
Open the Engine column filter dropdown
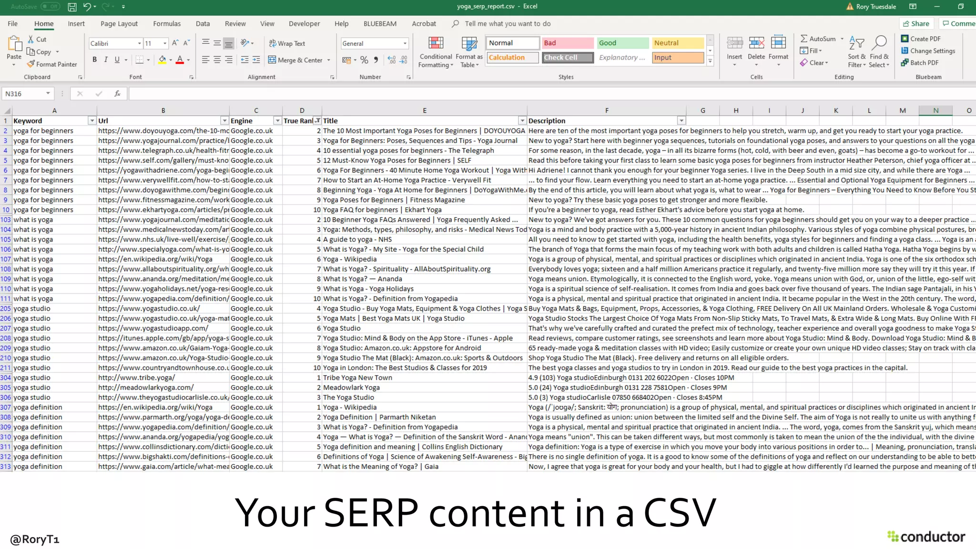point(277,121)
